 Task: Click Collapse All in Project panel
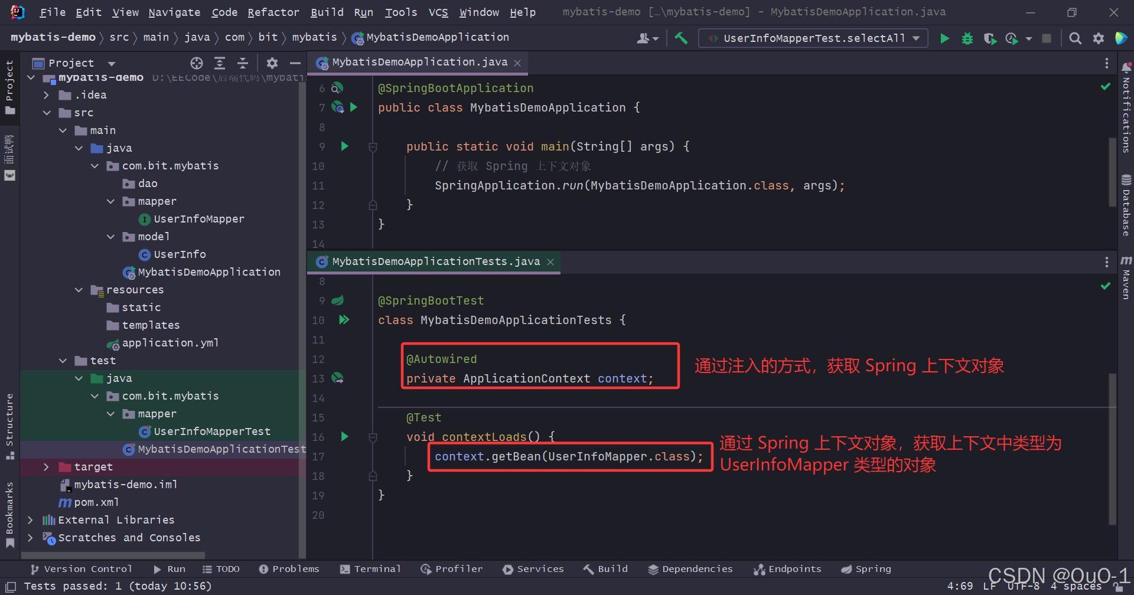pyautogui.click(x=243, y=63)
